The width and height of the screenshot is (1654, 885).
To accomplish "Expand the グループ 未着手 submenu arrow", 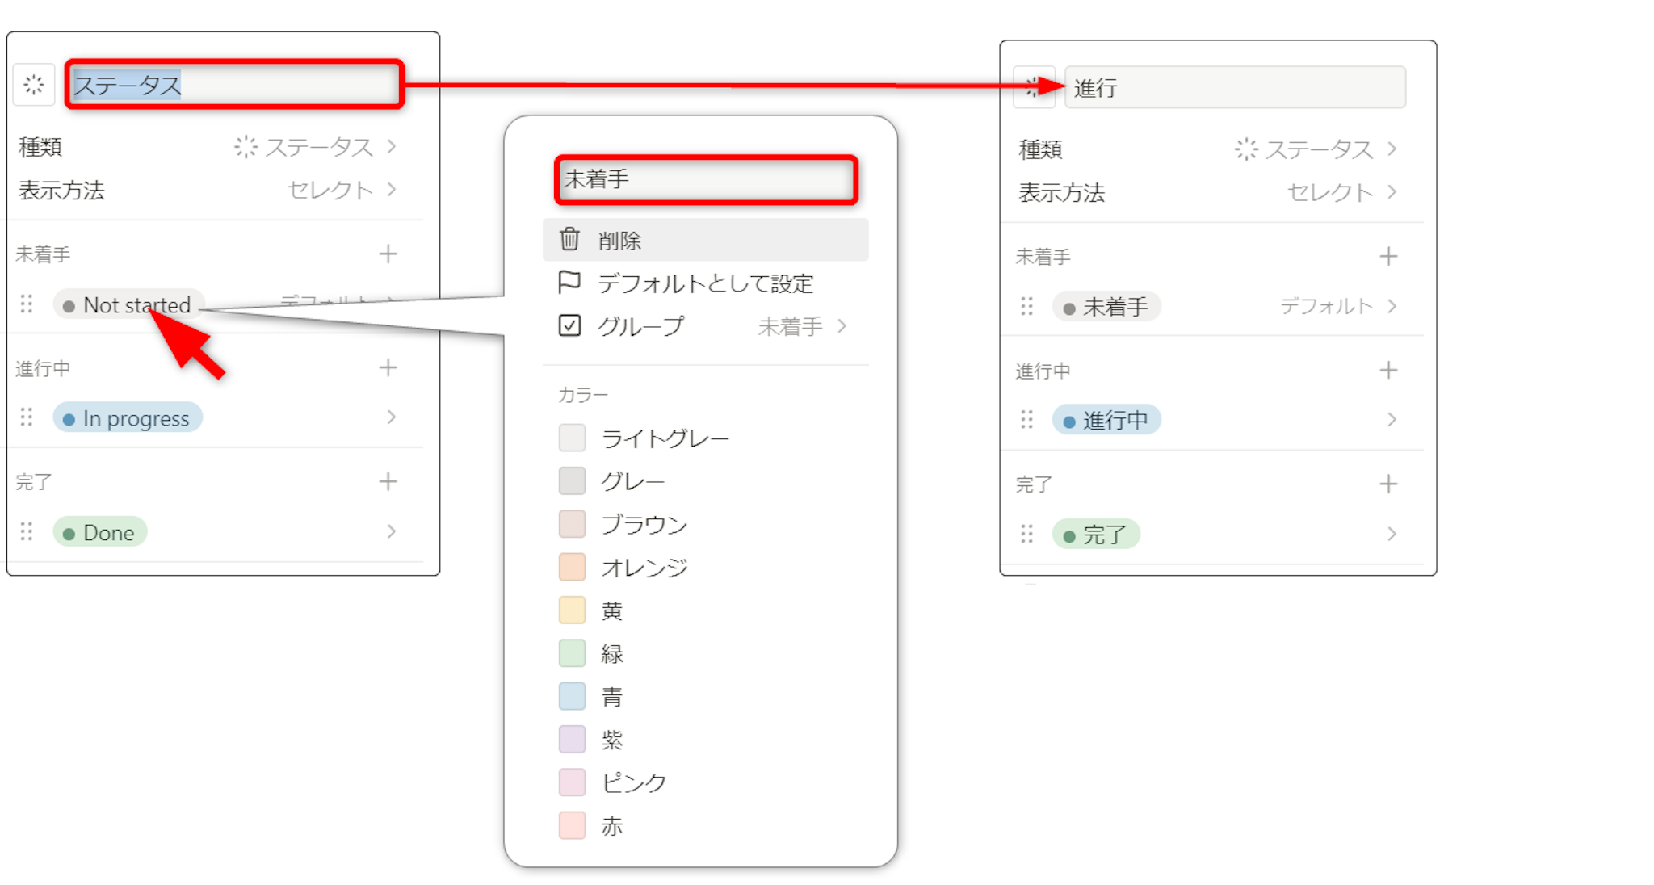I will pos(842,325).
